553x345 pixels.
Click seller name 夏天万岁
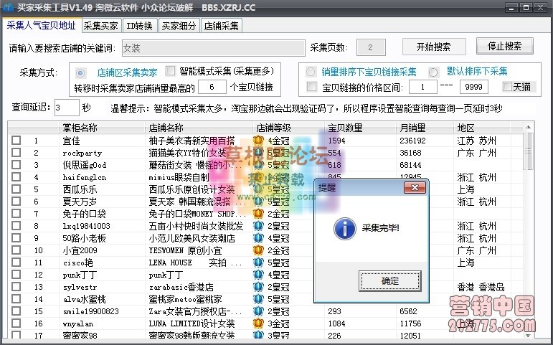tap(80, 202)
